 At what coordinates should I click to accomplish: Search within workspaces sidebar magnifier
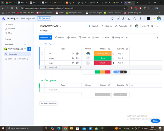29,45
